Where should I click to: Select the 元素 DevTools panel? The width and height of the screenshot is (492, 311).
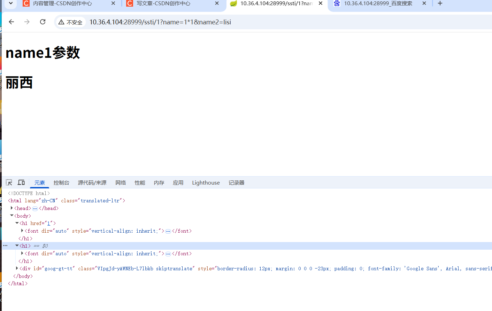click(x=39, y=183)
